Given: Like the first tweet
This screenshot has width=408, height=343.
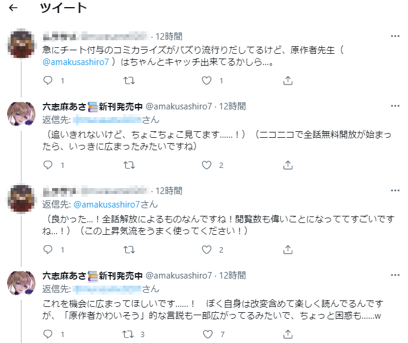Looking at the screenshot, I should (x=206, y=80).
